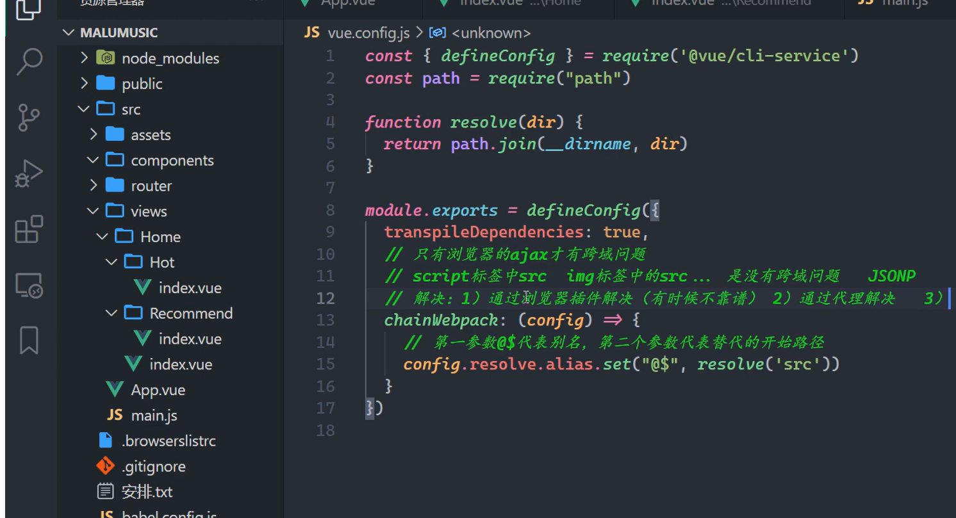Image resolution: width=956 pixels, height=518 pixels.
Task: Click the JS icon of main.js file
Action: (115, 415)
